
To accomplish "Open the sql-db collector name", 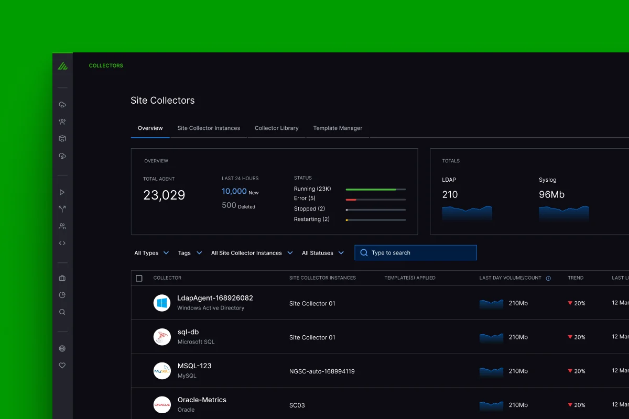I will [188, 332].
